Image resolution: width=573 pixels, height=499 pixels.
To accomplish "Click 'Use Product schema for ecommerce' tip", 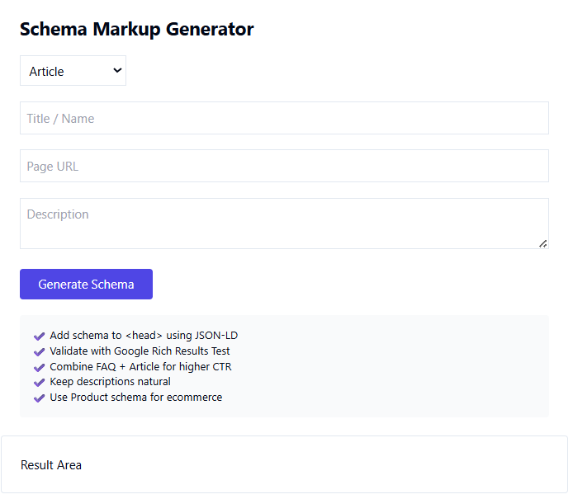I will [135, 397].
